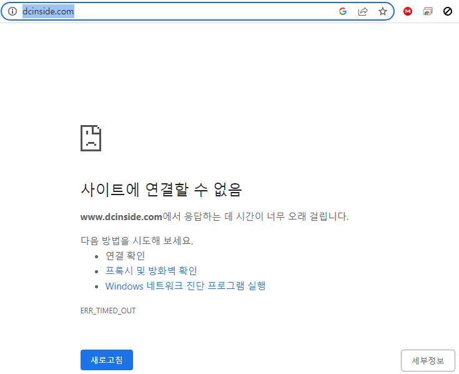The height and width of the screenshot is (374, 459).
Task: Open the rainbow window extension icon
Action: [x=428, y=11]
